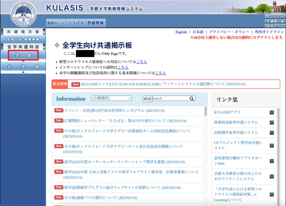The image size is (286, 206).
Task: Focus the search text field
Action: 171,99
